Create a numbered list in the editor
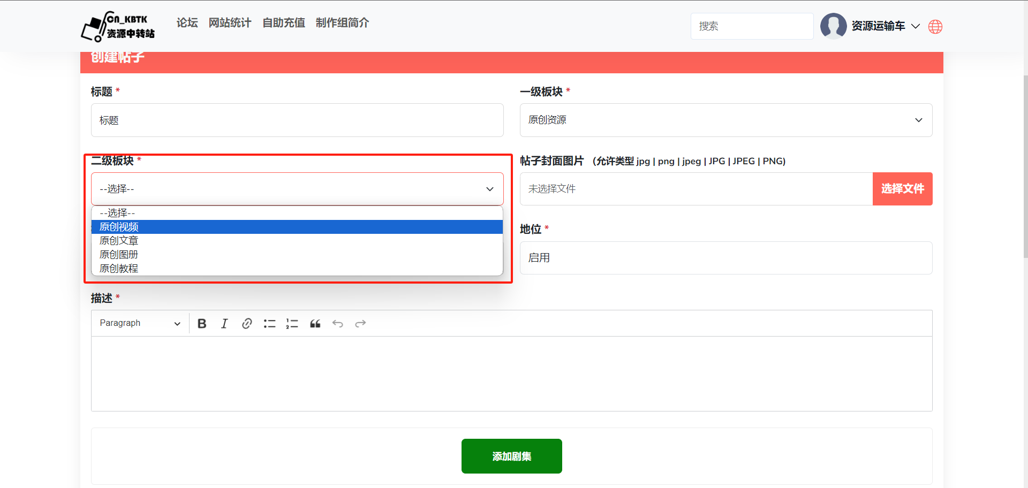The image size is (1028, 488). 292,324
